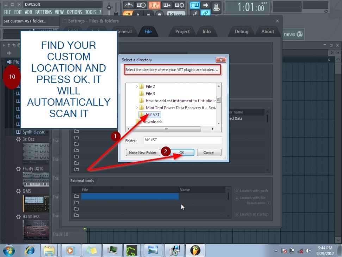Click the gear icon beside Fruity DX10

tap(18, 169)
